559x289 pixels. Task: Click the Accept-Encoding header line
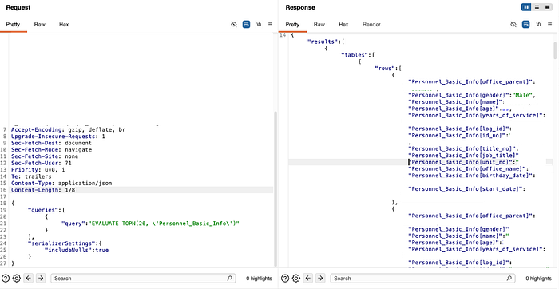tap(68, 129)
